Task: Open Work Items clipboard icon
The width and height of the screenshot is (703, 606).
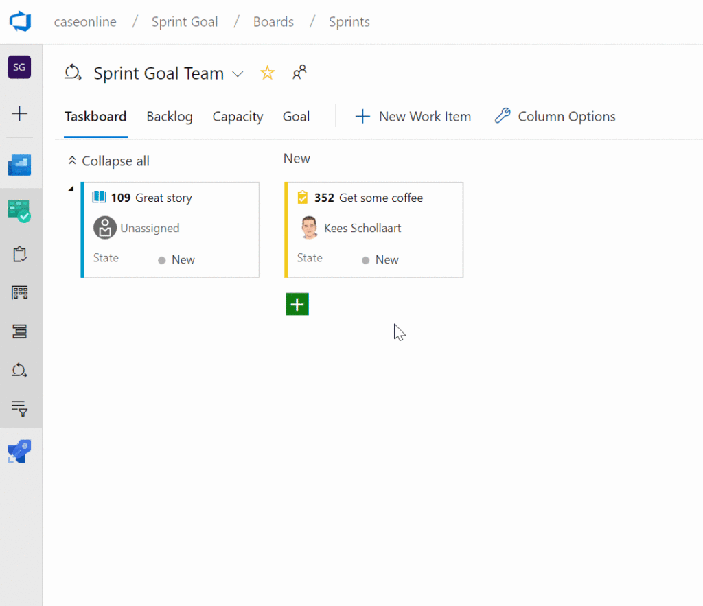Action: (x=19, y=255)
